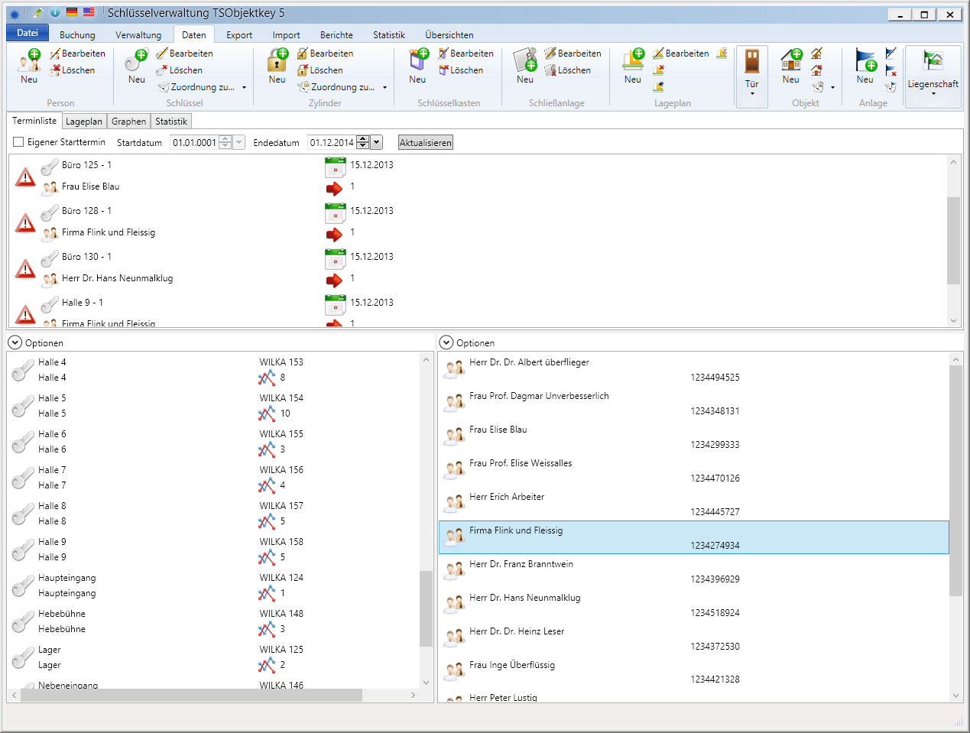Open the Tür dropdown in the ribbon
This screenshot has width=970, height=733.
click(x=752, y=76)
